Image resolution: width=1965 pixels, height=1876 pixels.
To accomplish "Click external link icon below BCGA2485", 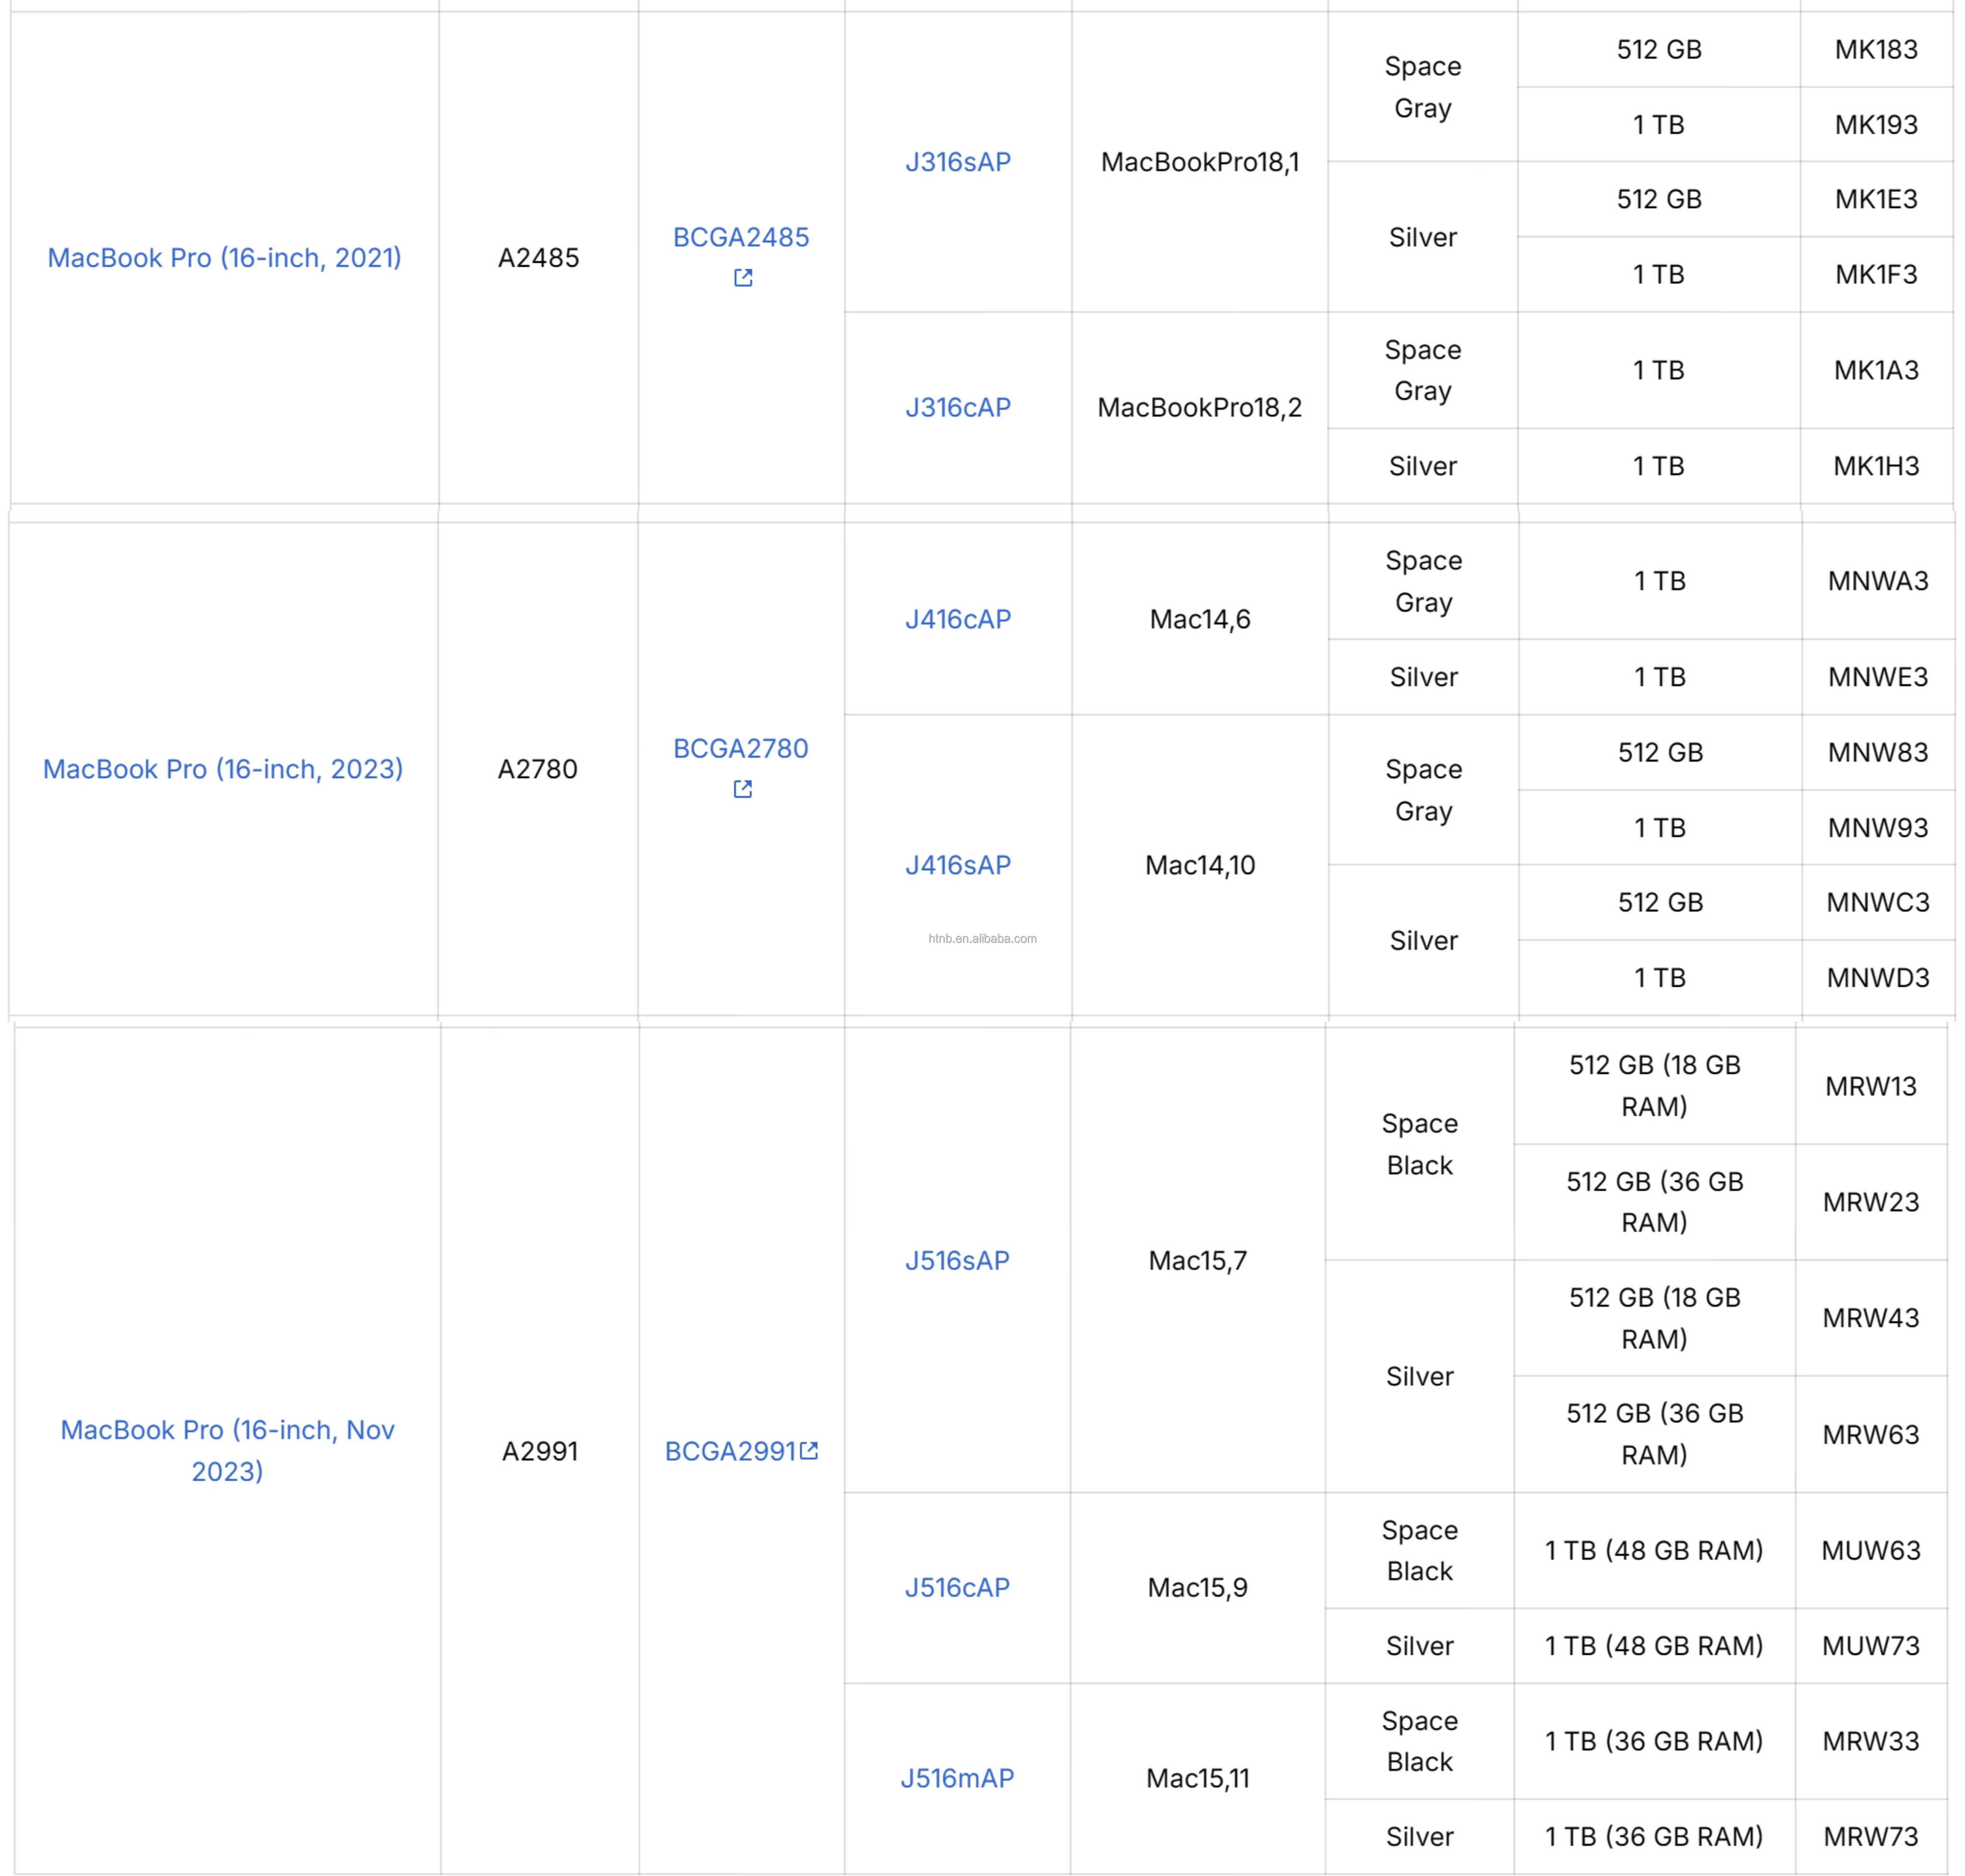I will click(743, 278).
